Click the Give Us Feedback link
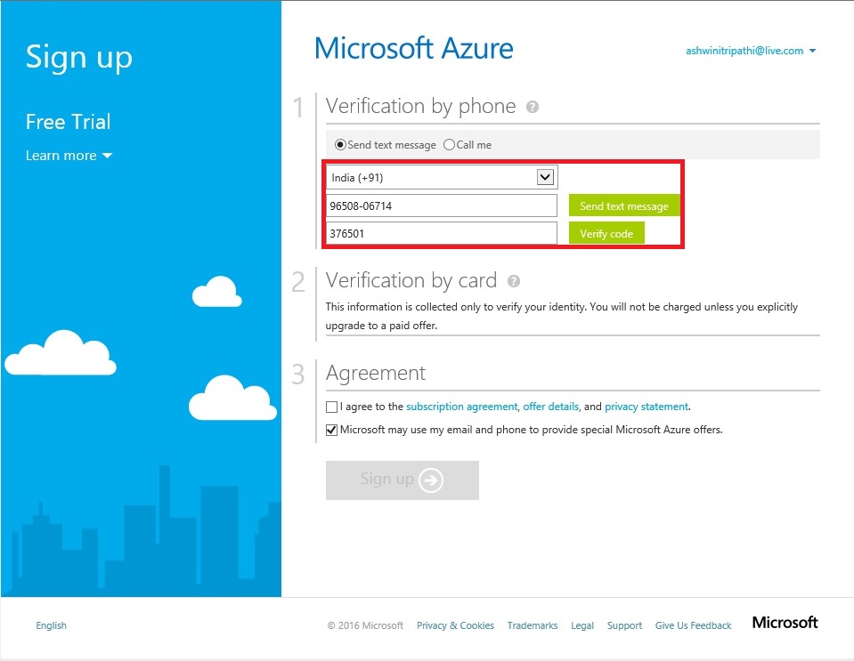Image resolution: width=854 pixels, height=661 pixels. pos(693,625)
